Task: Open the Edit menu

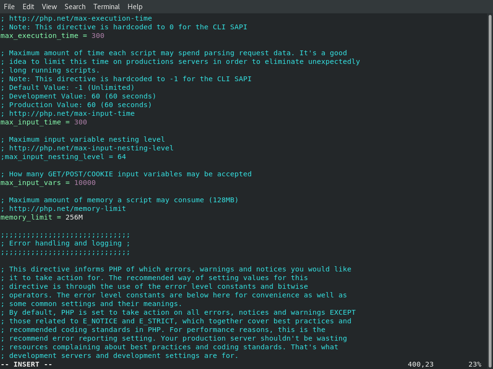Action: [28, 7]
